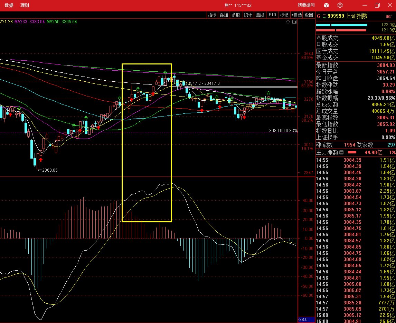Click the diamond icon in chart corner
The image size is (396, 323).
point(288,22)
